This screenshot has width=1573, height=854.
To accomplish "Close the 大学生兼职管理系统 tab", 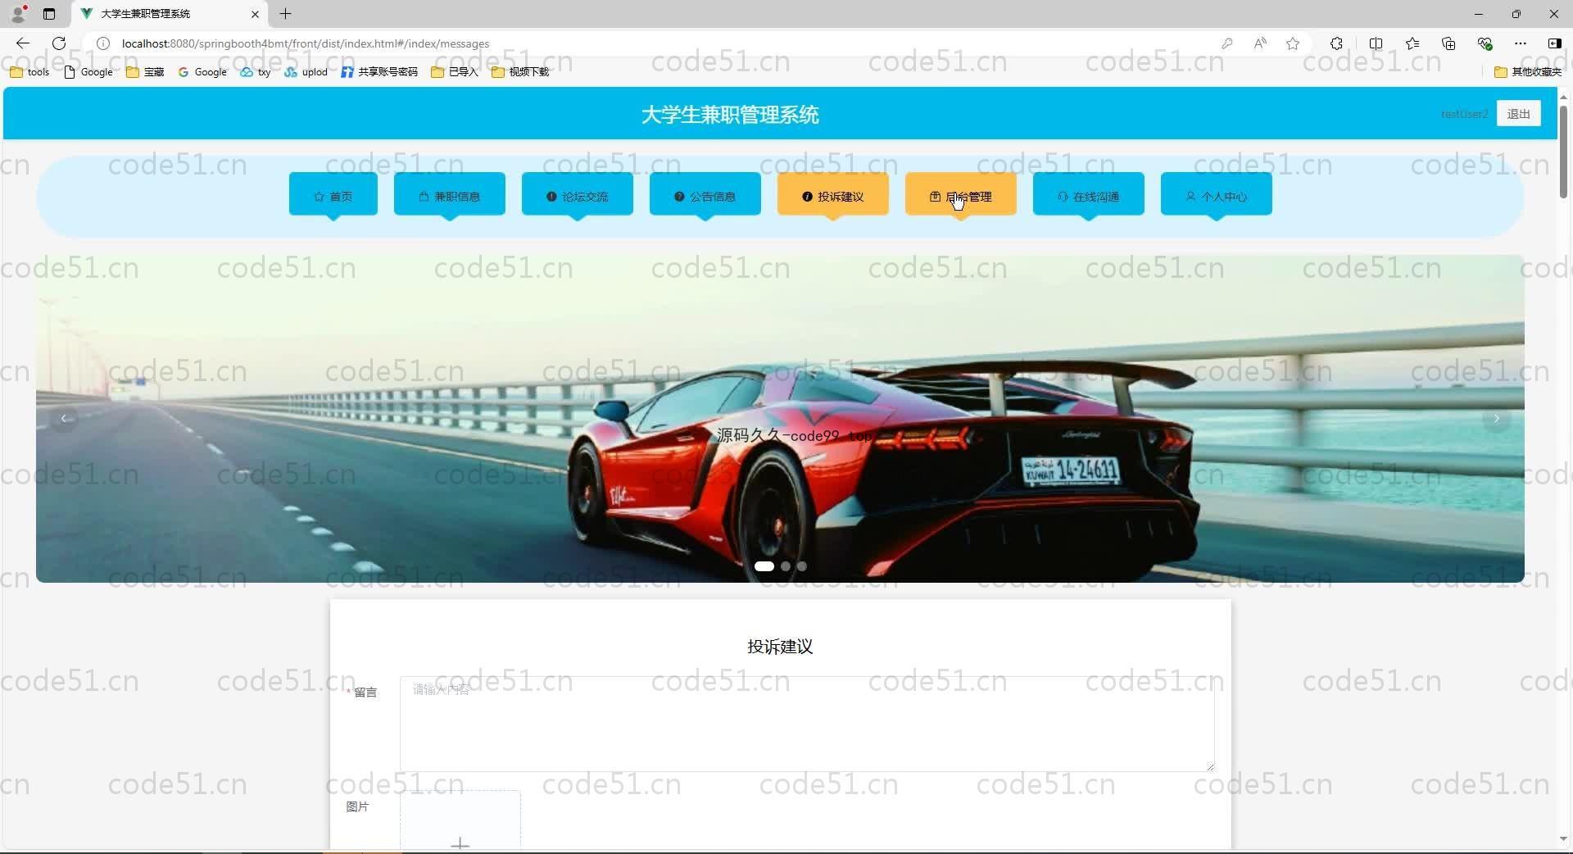I will (255, 14).
